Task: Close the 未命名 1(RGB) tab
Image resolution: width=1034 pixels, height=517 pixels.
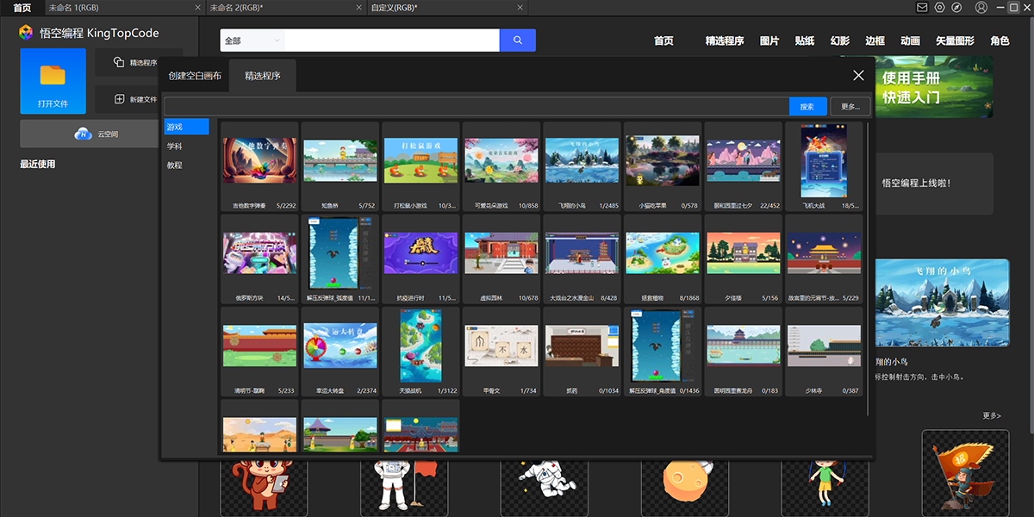Action: [x=197, y=8]
